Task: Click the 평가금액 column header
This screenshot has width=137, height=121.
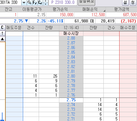Action: tap(121, 10)
